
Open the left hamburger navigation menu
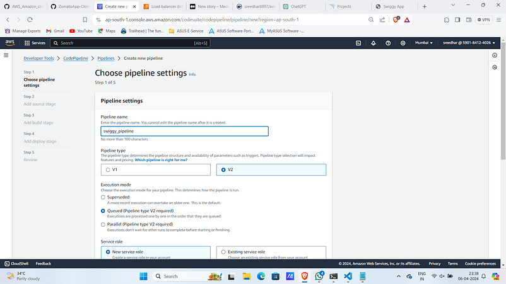tap(6, 55)
